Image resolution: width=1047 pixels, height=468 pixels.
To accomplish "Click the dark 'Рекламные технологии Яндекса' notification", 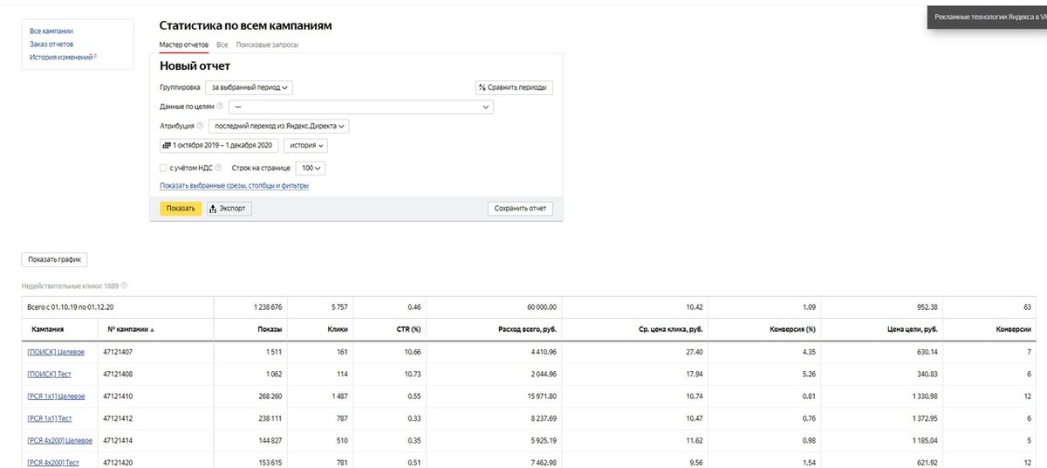I will 987,17.
